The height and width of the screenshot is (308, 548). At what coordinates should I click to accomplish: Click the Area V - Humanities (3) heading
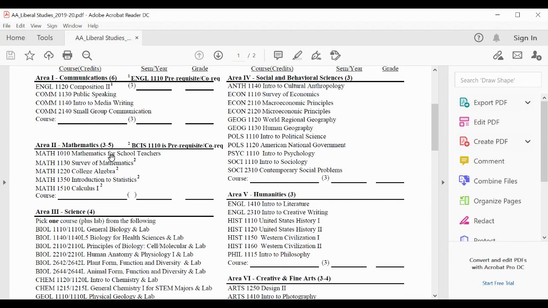tap(262, 194)
